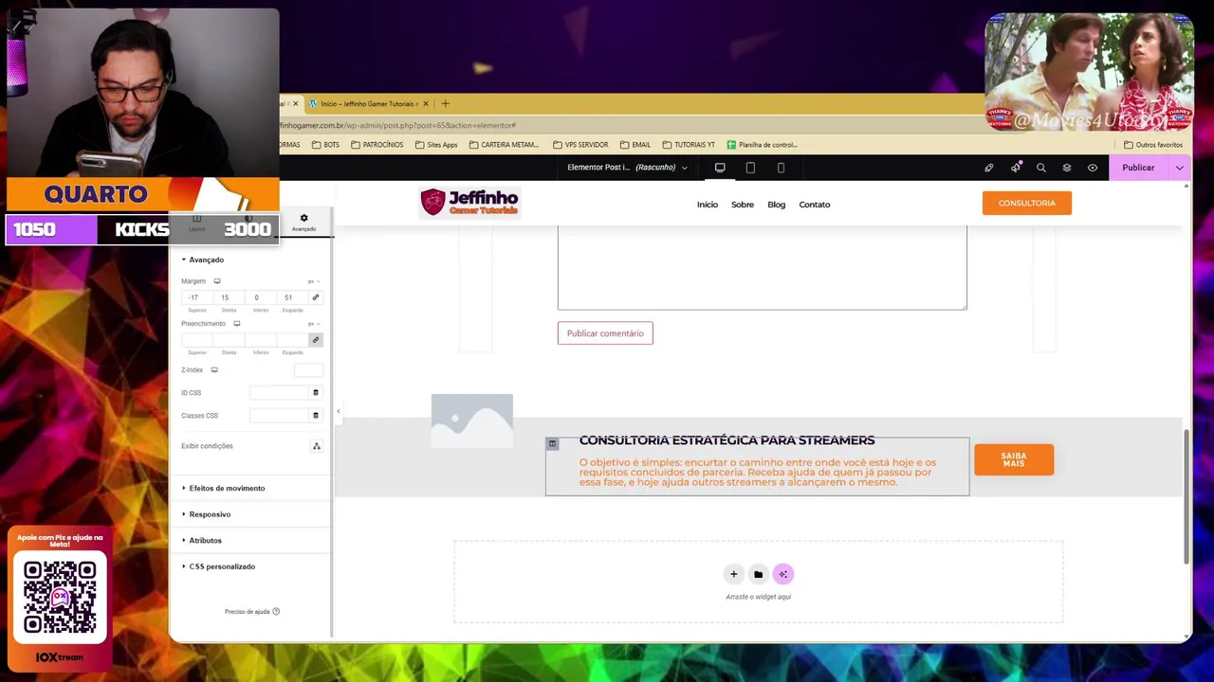Screen dimensions: 1214x682
Task: Click the browser address bar URL
Action: [x=398, y=125]
